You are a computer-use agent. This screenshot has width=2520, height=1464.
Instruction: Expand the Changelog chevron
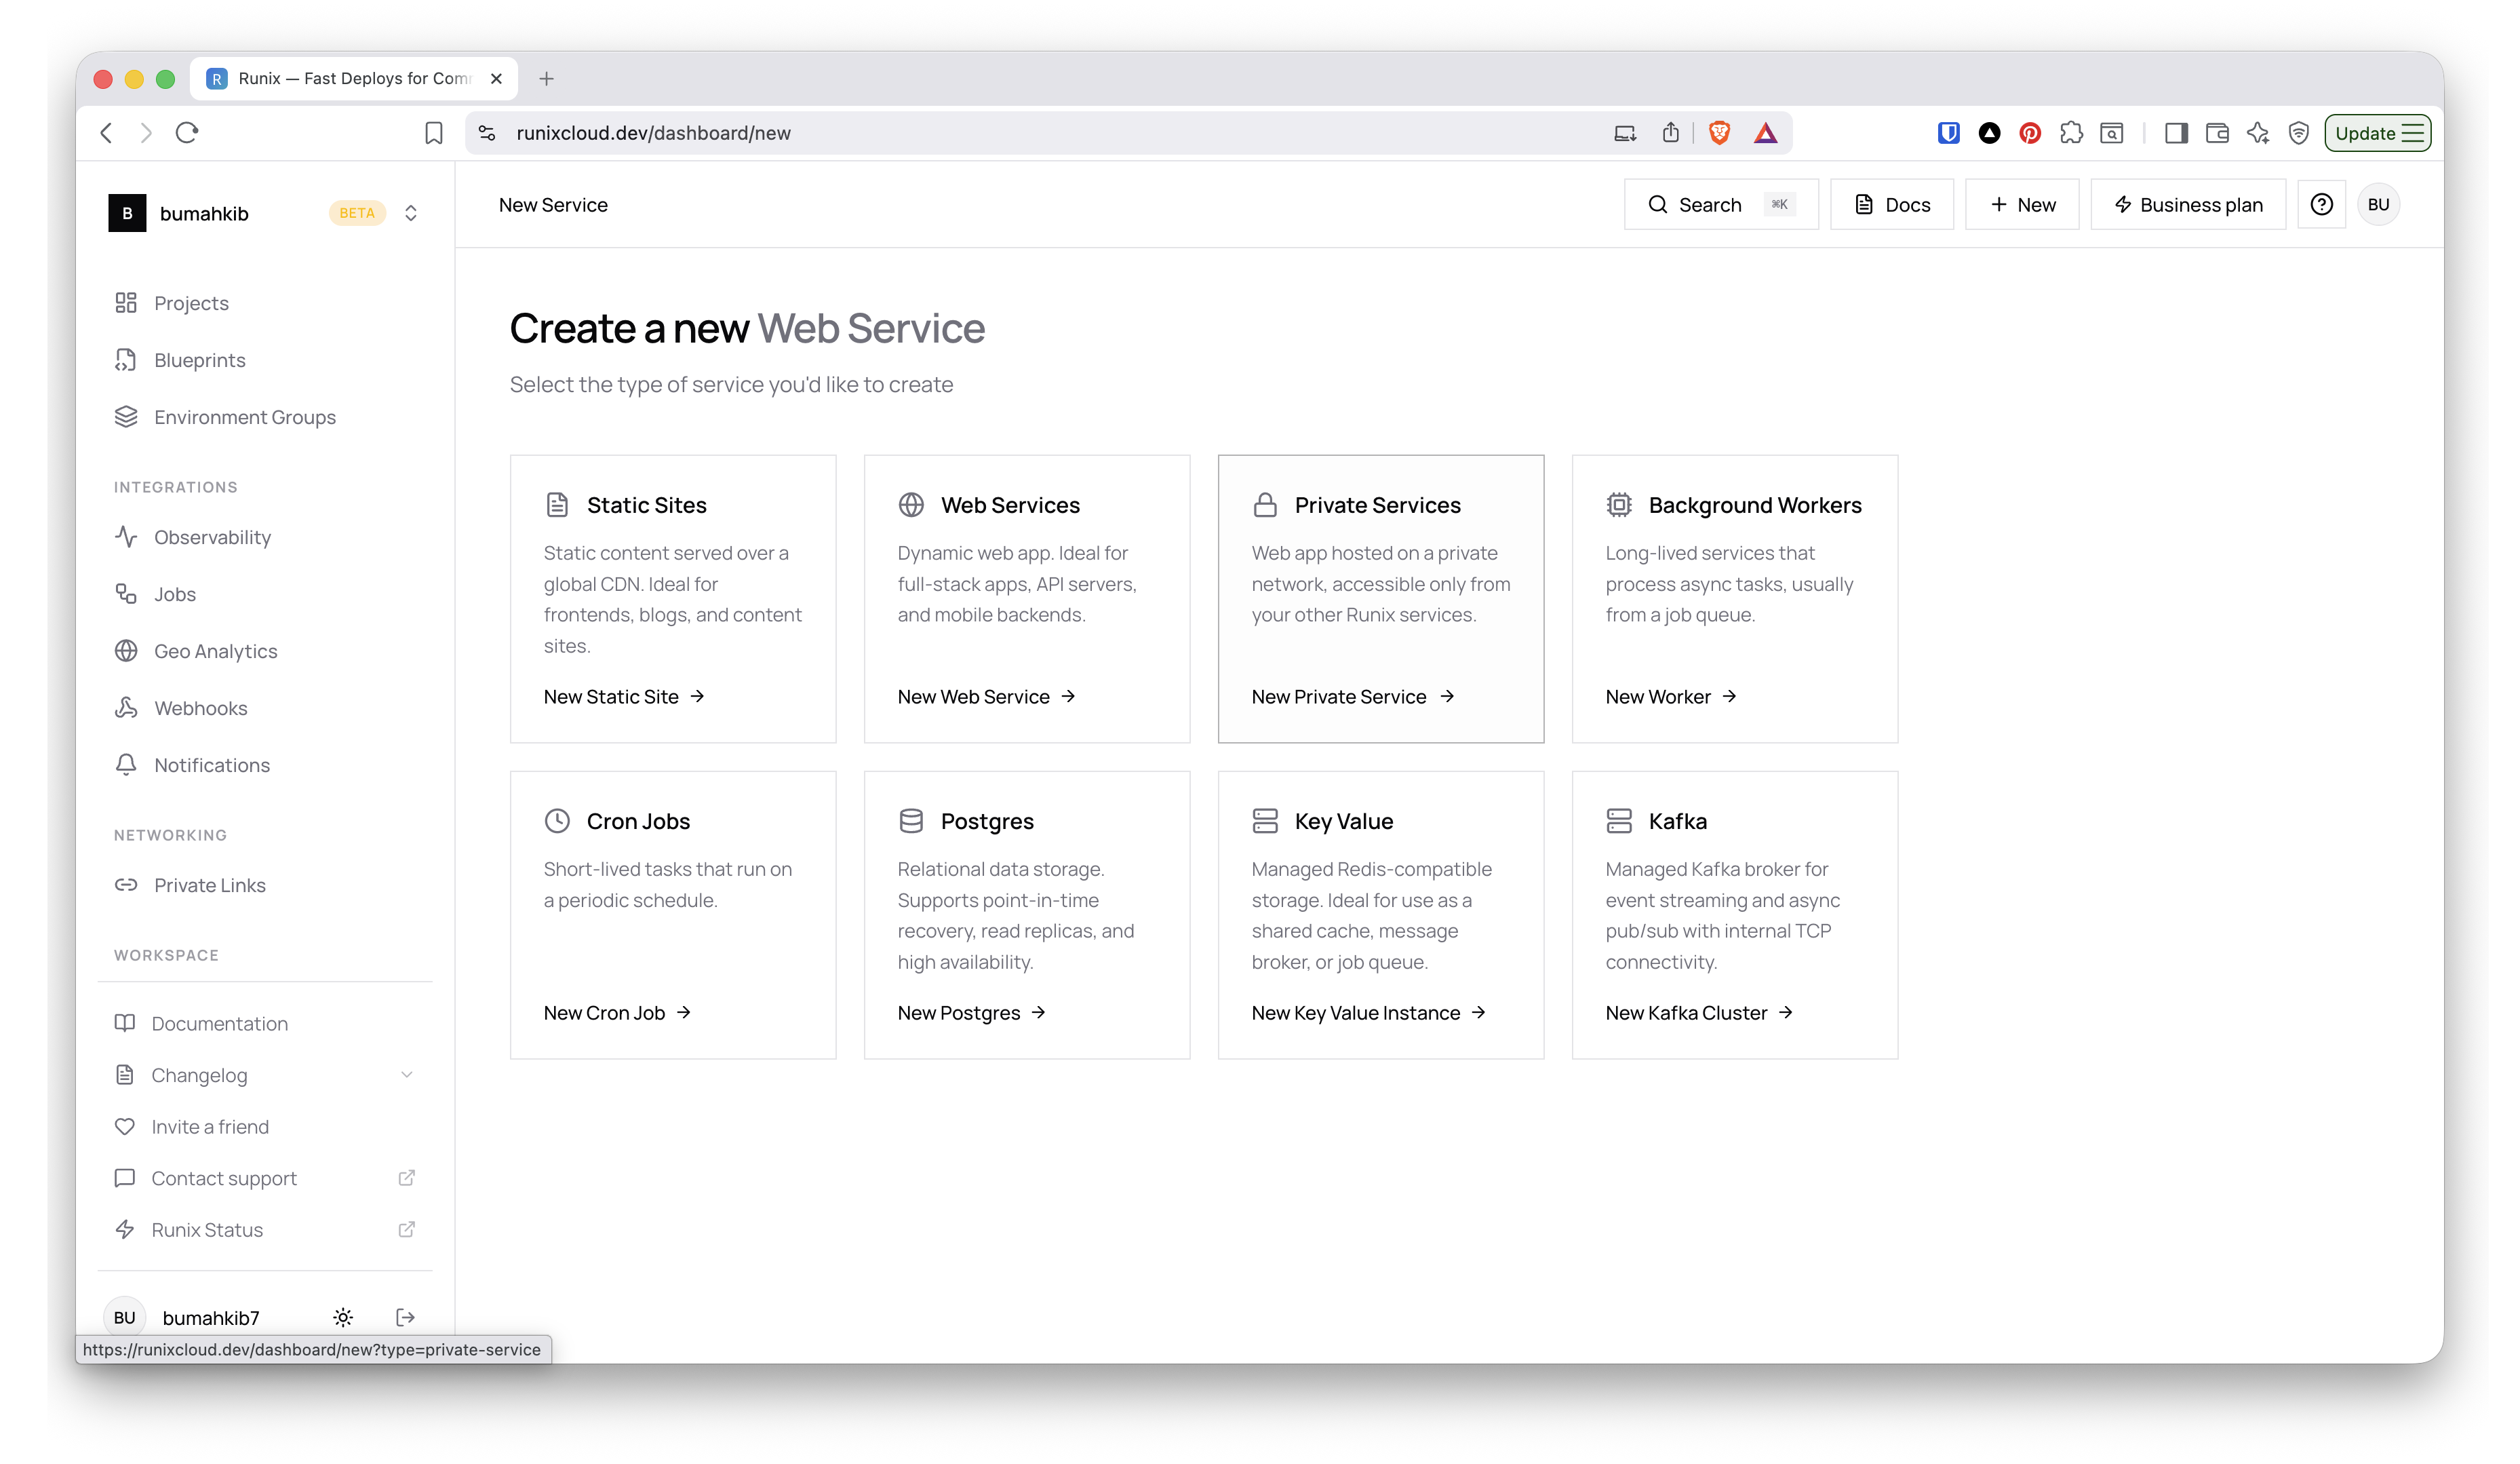point(406,1075)
